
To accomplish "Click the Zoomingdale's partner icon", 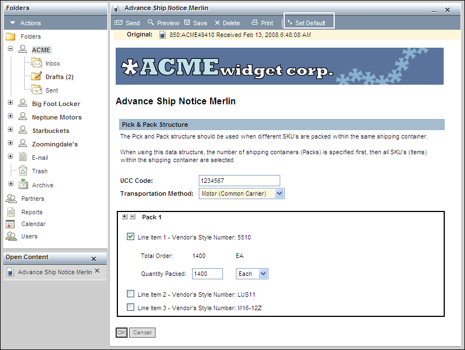I will tap(23, 143).
